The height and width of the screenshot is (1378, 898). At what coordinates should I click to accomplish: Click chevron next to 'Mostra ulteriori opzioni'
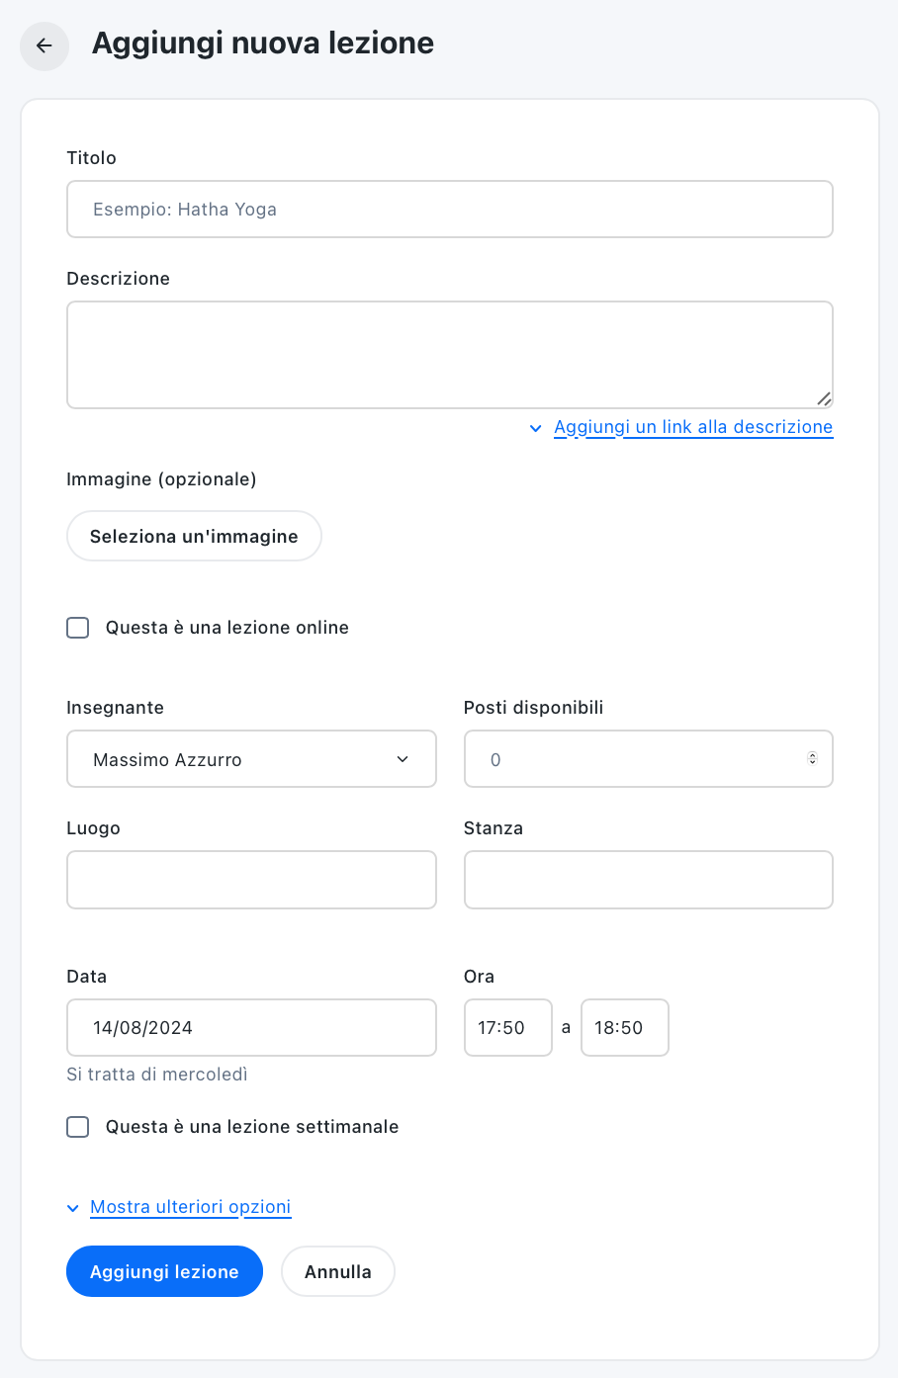tap(72, 1208)
